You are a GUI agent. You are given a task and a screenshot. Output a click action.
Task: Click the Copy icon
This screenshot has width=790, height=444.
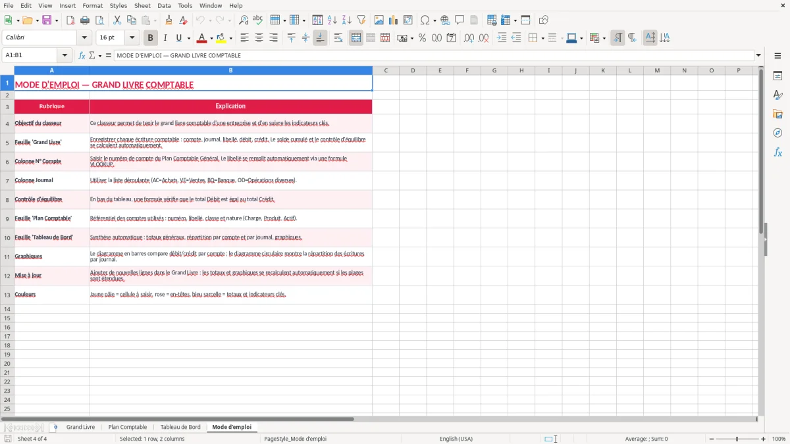pyautogui.click(x=131, y=20)
